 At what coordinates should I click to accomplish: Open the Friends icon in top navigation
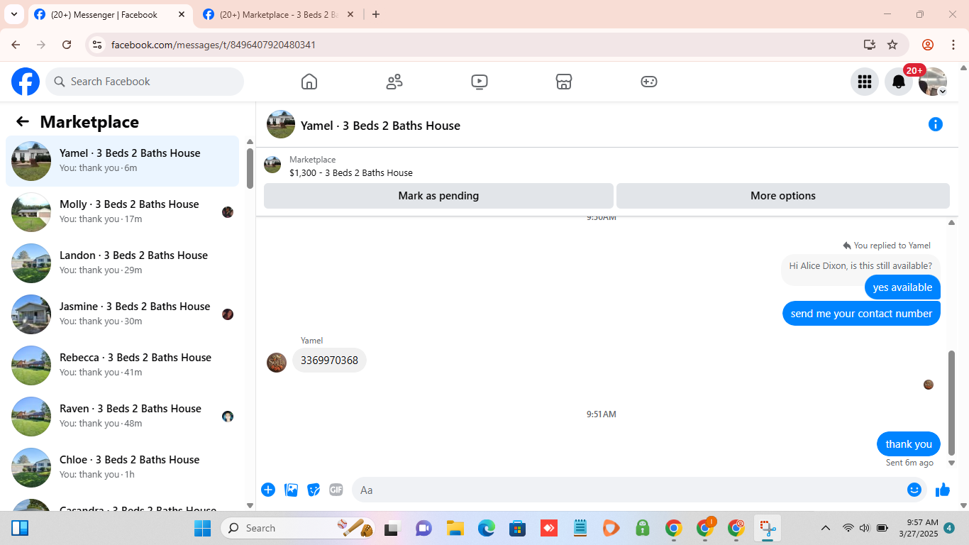click(394, 82)
